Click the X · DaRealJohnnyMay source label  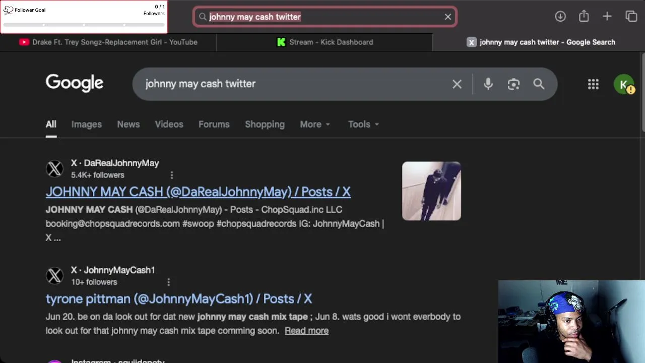tap(115, 163)
